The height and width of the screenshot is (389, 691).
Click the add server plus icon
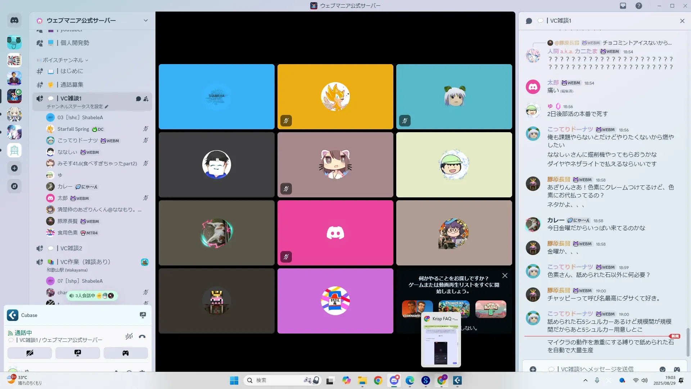(x=14, y=168)
